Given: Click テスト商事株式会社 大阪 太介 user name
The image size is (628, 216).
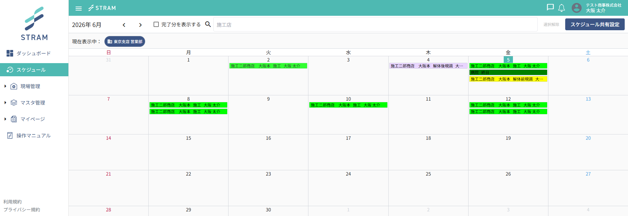Looking at the screenshot, I should pyautogui.click(x=604, y=8).
